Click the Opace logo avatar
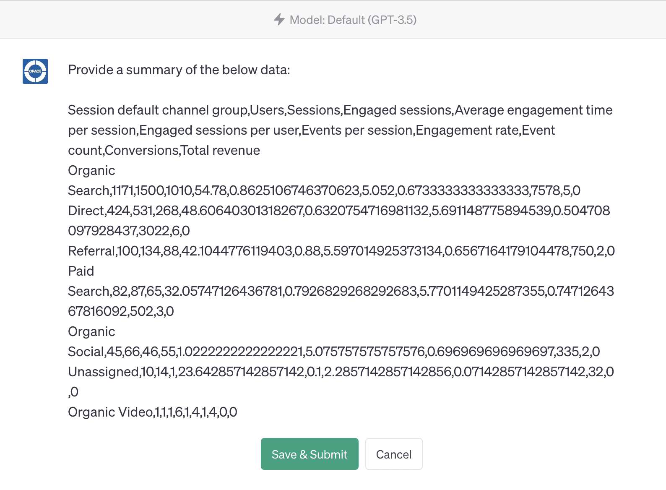Screen dimensions: 666x490 (35, 72)
